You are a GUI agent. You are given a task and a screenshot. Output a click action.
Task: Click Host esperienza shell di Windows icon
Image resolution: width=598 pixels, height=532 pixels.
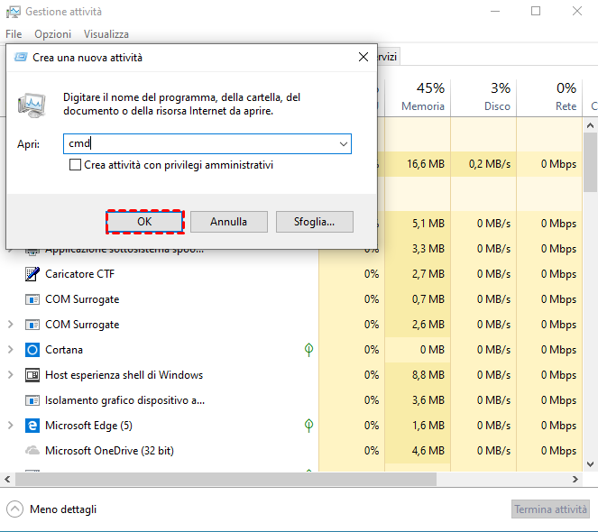click(32, 375)
